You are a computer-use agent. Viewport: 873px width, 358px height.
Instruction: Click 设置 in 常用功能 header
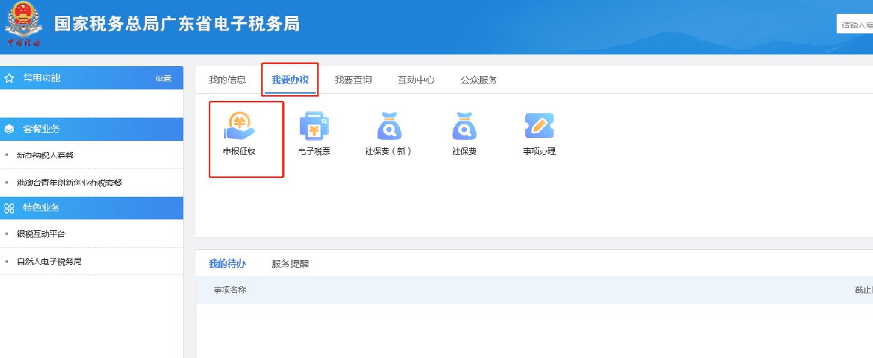(x=163, y=78)
